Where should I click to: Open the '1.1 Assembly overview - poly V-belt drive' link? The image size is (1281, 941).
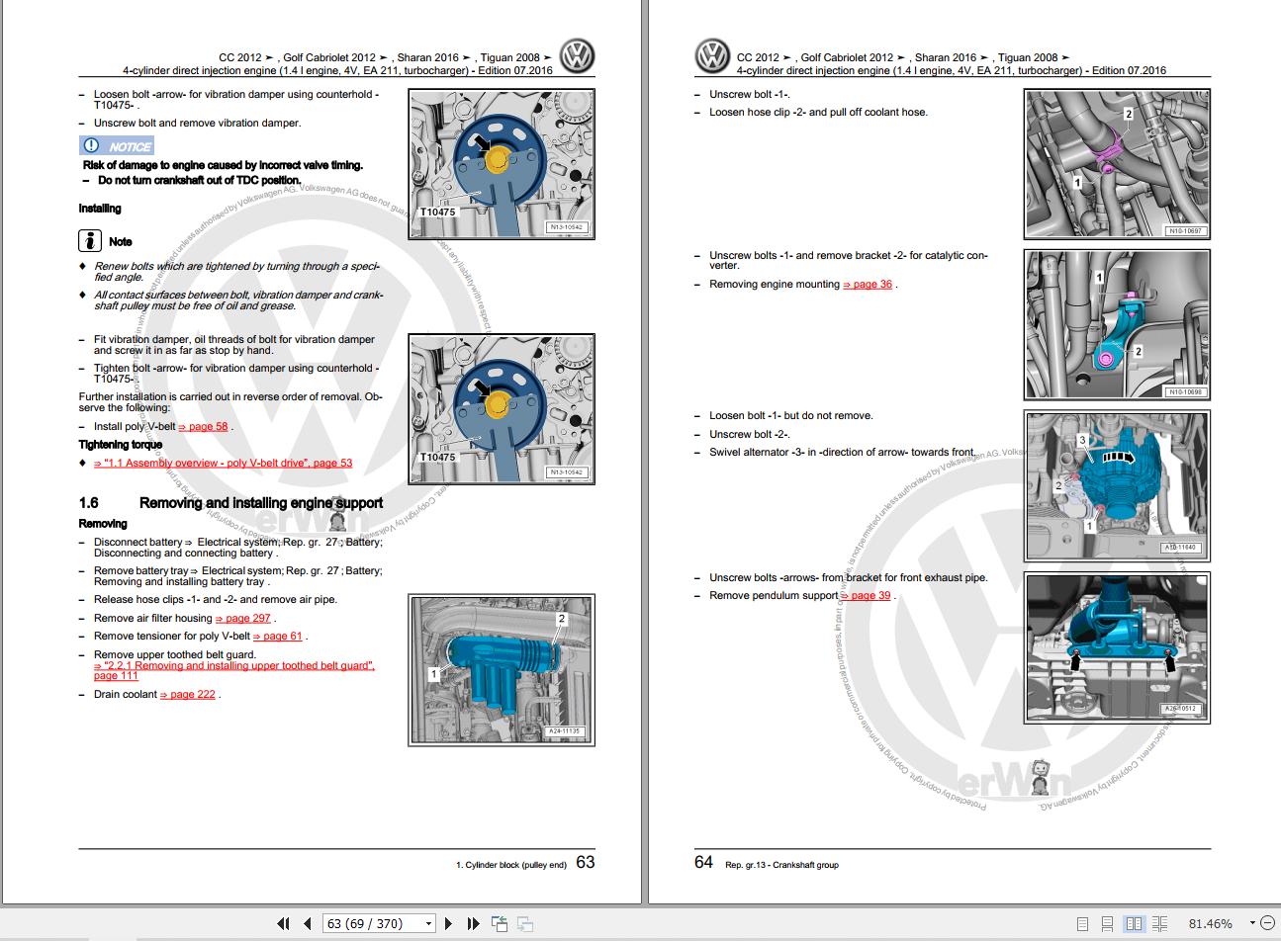click(223, 463)
